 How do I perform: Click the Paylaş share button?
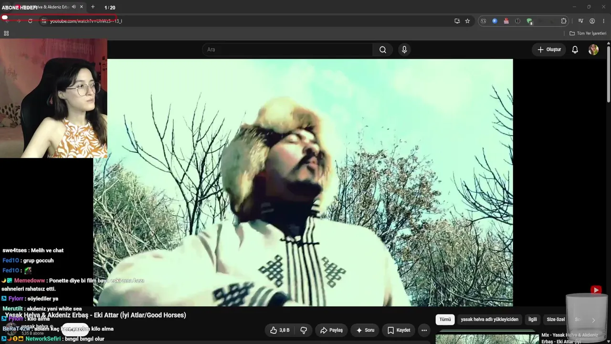pyautogui.click(x=331, y=330)
